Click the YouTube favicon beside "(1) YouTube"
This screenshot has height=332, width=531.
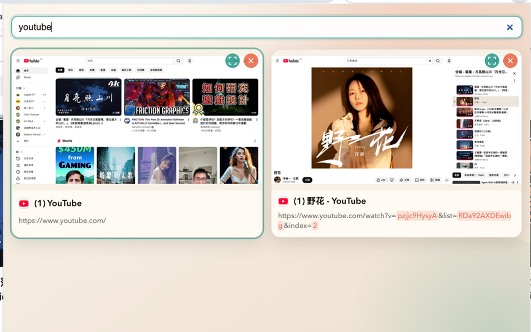tap(24, 203)
